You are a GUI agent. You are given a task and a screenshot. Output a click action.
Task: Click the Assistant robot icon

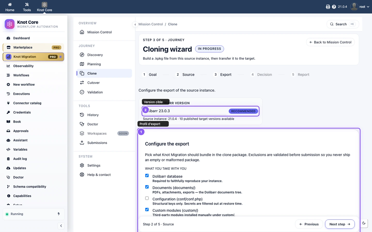[x=8, y=140]
